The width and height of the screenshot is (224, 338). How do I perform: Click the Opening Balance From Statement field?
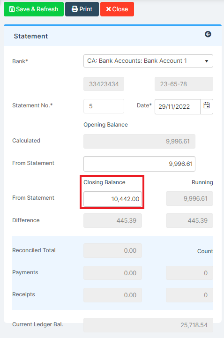point(139,164)
